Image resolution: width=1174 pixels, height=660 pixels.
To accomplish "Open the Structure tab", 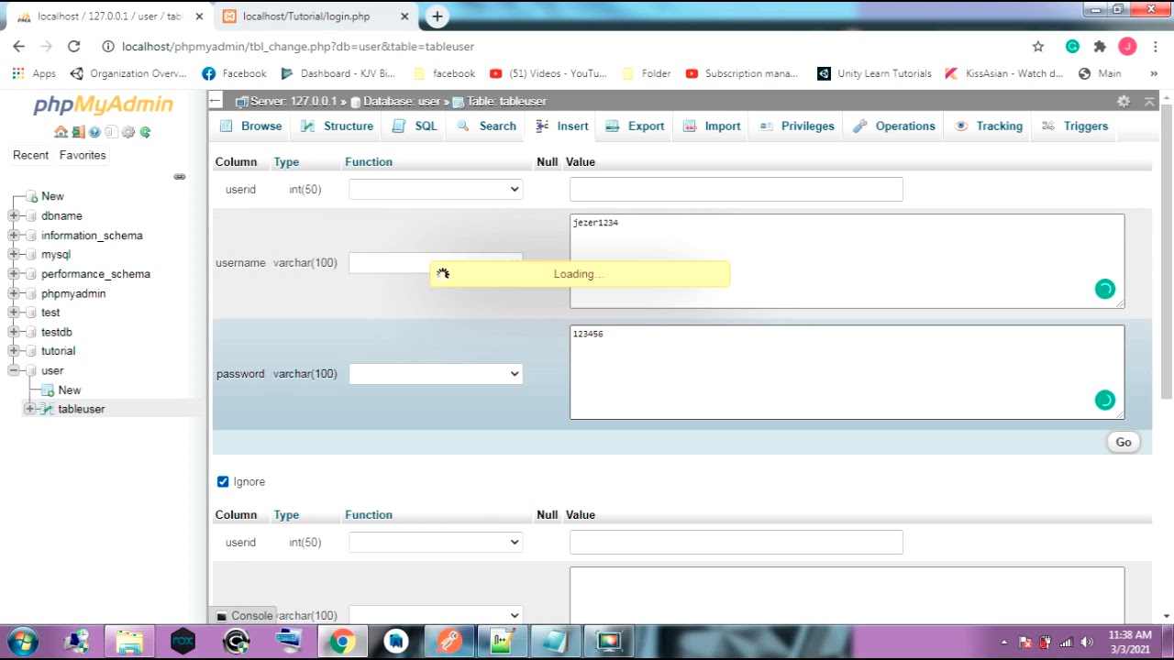I will tap(337, 126).
